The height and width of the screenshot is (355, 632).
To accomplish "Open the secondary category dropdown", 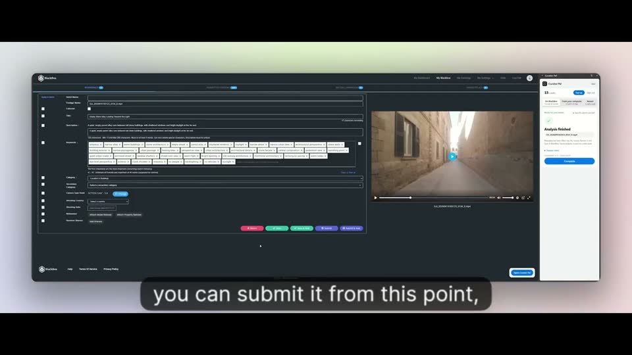I will (x=225, y=185).
